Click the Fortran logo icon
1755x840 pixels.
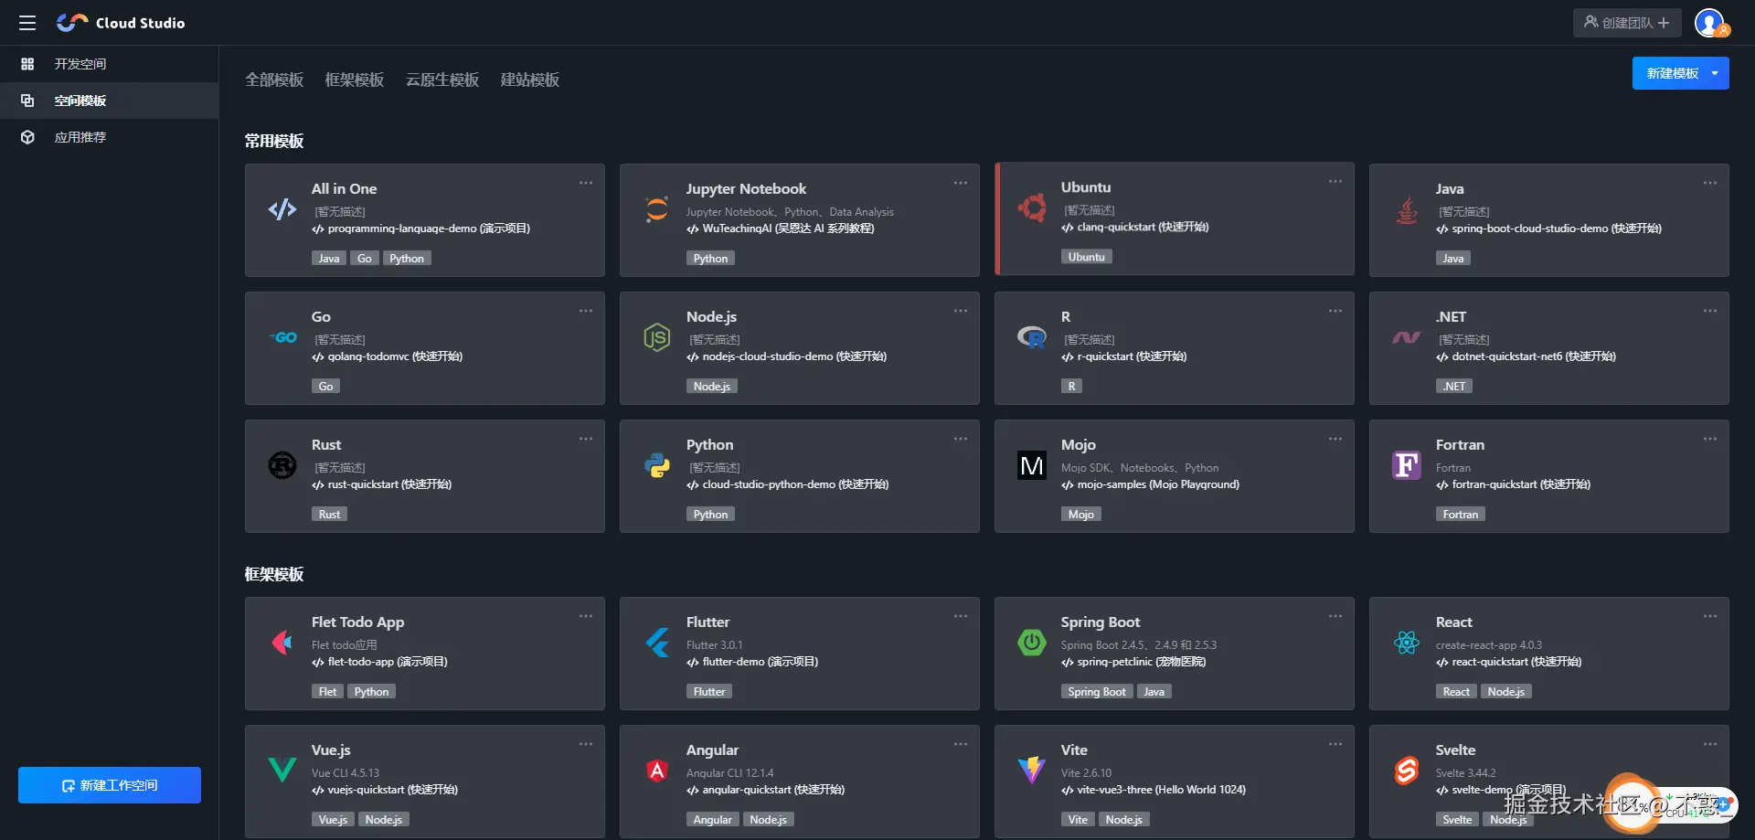(1407, 465)
